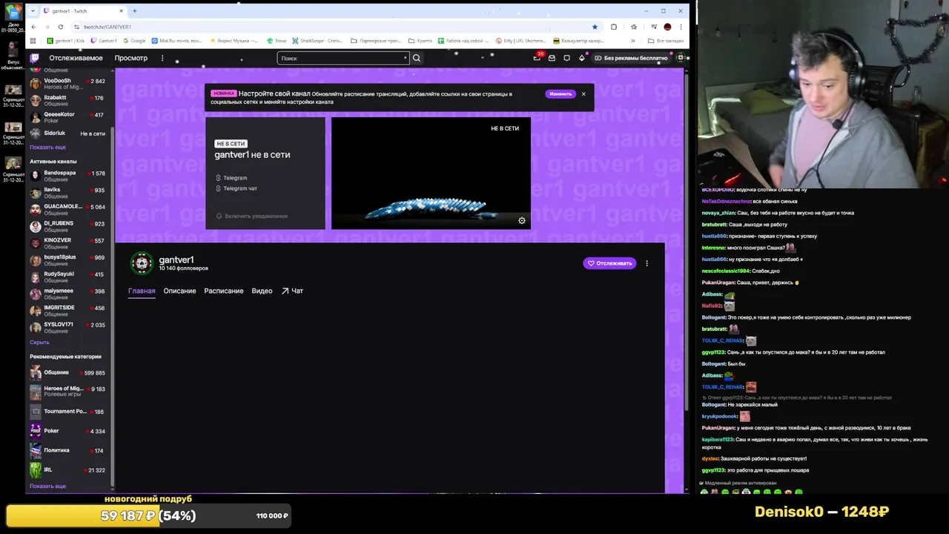The width and height of the screenshot is (949, 534).
Task: Close the gantver1 - Twitch tab
Action: [122, 11]
